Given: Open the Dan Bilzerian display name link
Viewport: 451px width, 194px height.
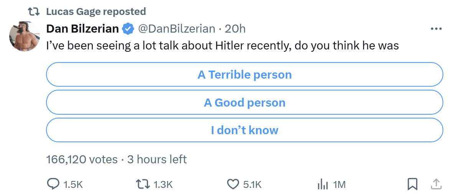Looking at the screenshot, I should pyautogui.click(x=82, y=29).
